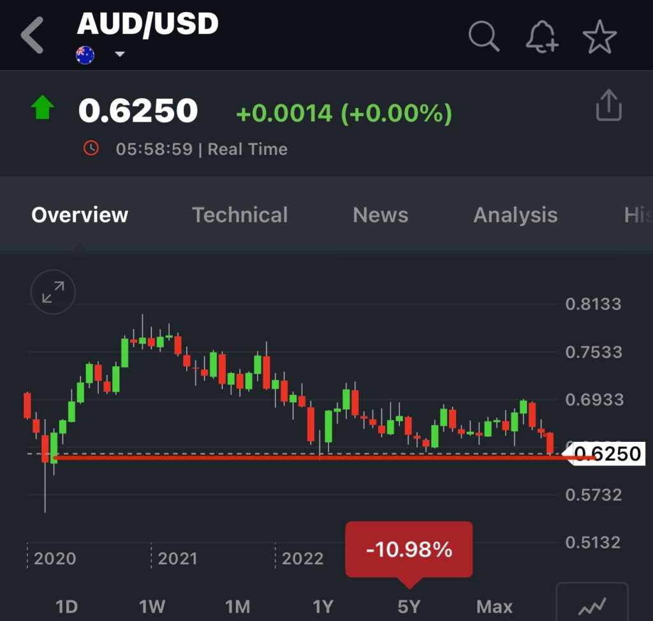Select the Overview tab
This screenshot has height=621, width=653.
pos(80,215)
